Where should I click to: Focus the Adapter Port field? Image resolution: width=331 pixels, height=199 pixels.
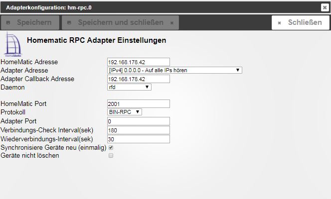139,121
